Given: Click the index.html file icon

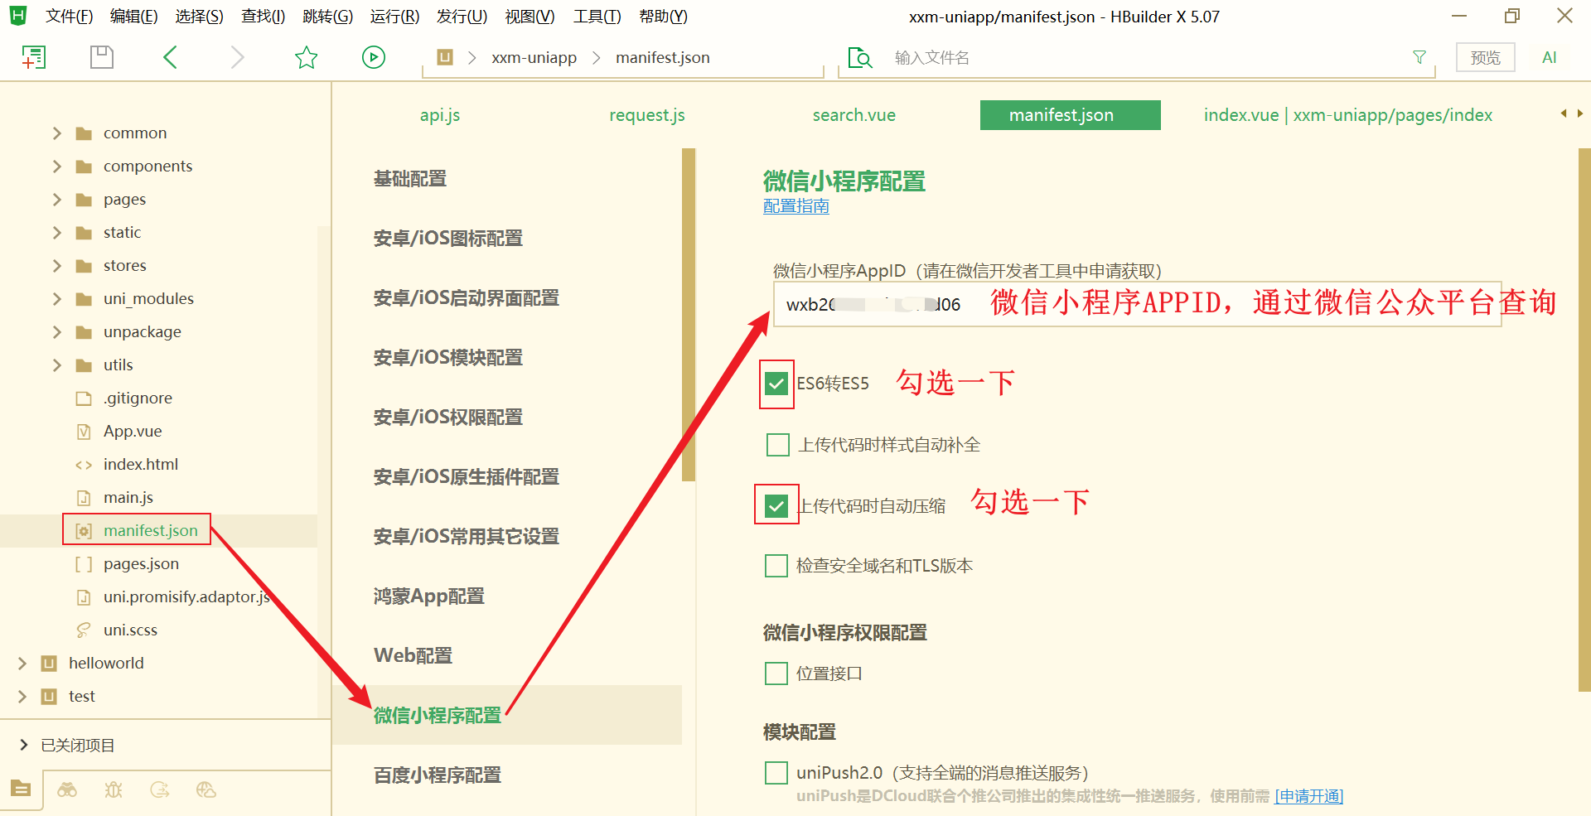Looking at the screenshot, I should [x=84, y=465].
